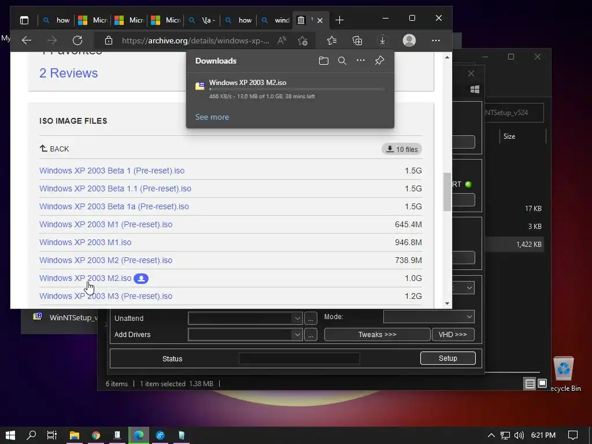Viewport: 592px width, 444px height.
Task: Click the page scroll down arrow
Action: coord(447,304)
